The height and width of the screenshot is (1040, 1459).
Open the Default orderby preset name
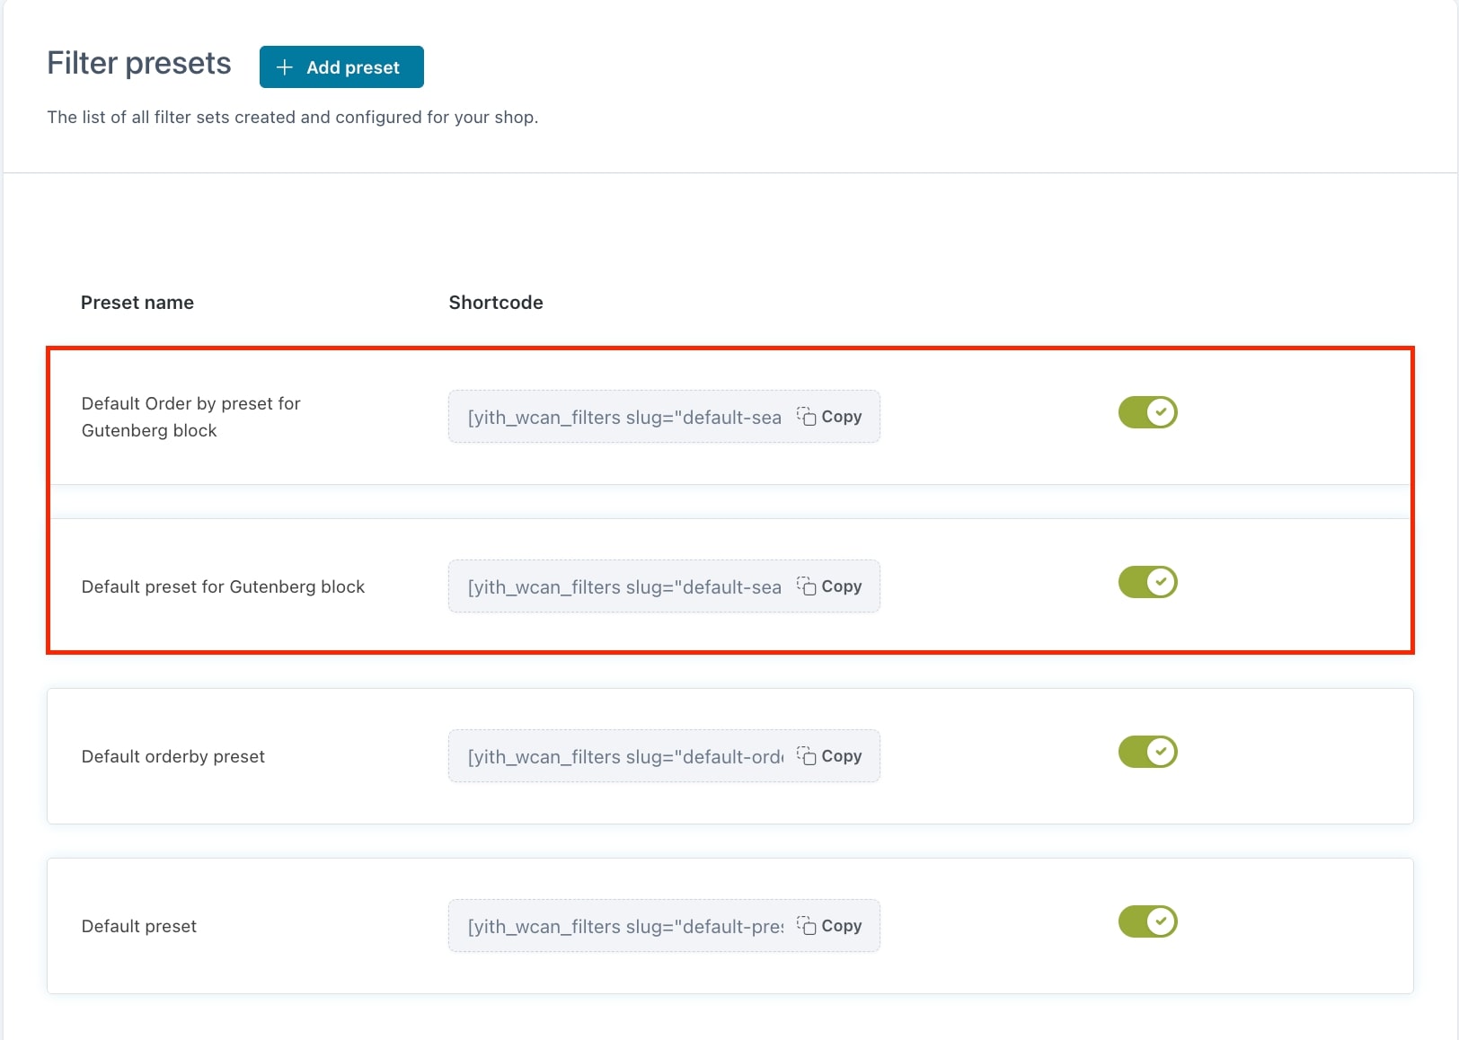tap(172, 756)
